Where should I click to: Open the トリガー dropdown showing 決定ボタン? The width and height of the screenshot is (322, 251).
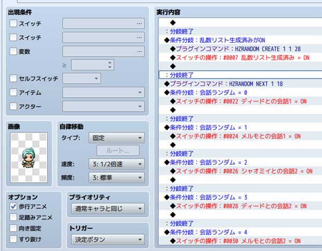[x=108, y=240]
